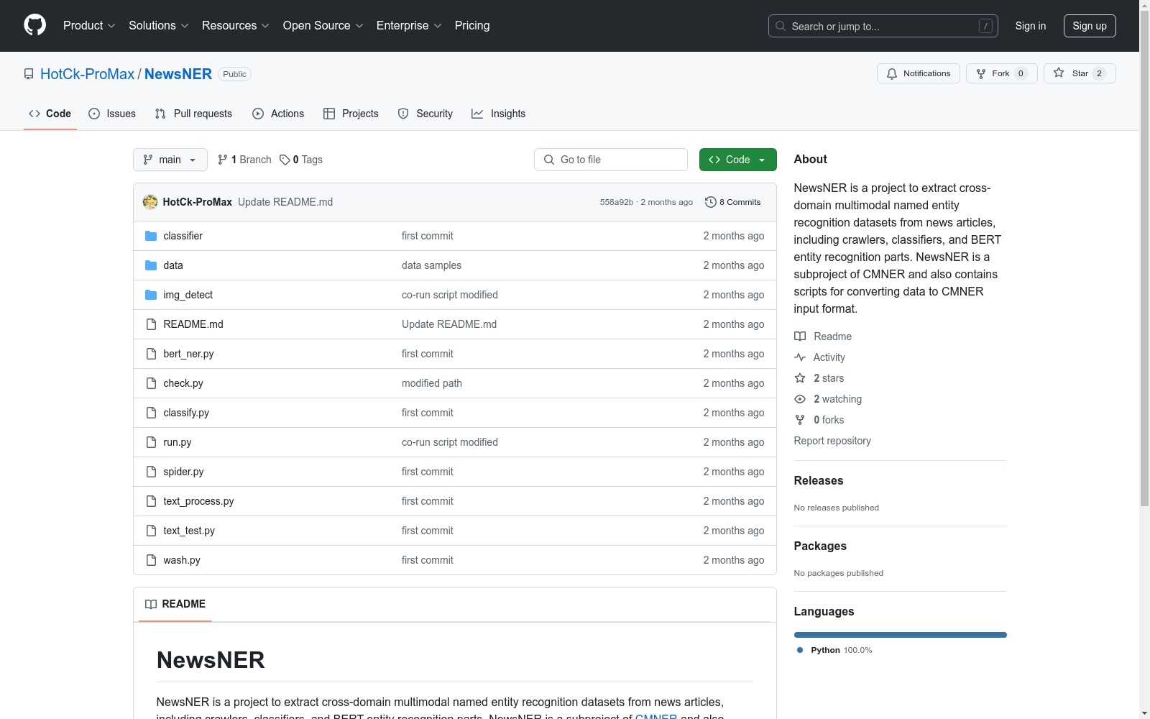Screen dimensions: 1150x719
Task: Open the Issues tab
Action: tap(112, 114)
